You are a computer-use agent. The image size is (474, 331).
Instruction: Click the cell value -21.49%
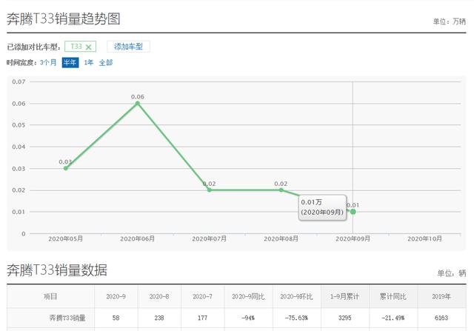393,318
